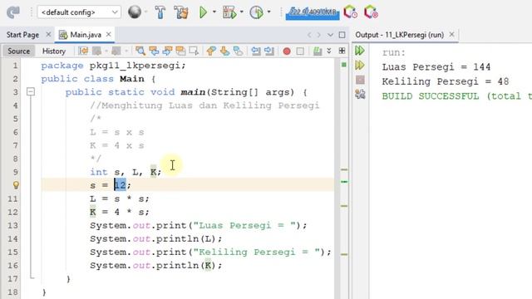Run project with green play button
Screen dimensions: 532x299
click(203, 12)
